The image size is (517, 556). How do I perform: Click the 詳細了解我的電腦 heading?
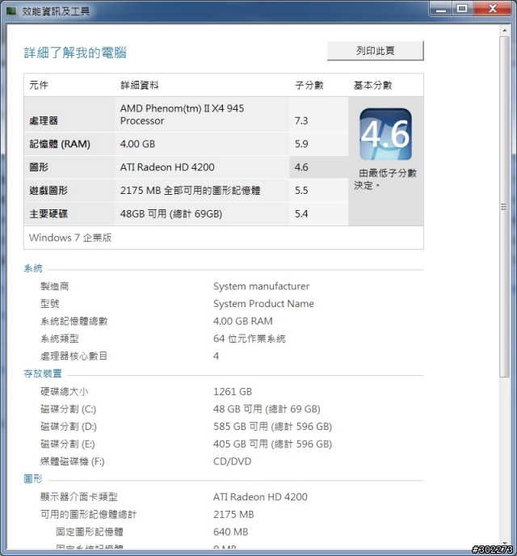(x=75, y=53)
